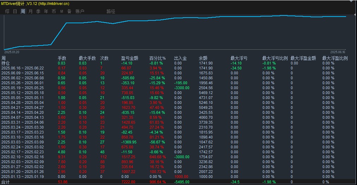Click the 最大手数 column header
Viewport: 357px width, 185px height.
tap(87, 58)
